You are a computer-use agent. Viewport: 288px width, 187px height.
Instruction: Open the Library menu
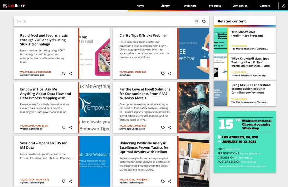[165, 6]
